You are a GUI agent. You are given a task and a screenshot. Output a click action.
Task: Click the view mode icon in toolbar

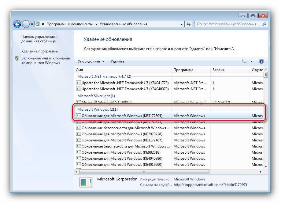pyautogui.click(x=244, y=61)
